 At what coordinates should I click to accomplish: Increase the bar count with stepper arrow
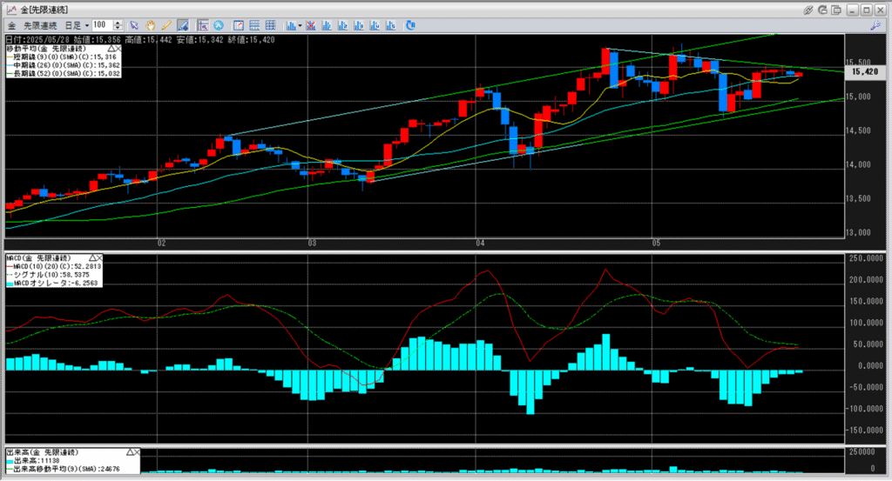click(x=117, y=23)
